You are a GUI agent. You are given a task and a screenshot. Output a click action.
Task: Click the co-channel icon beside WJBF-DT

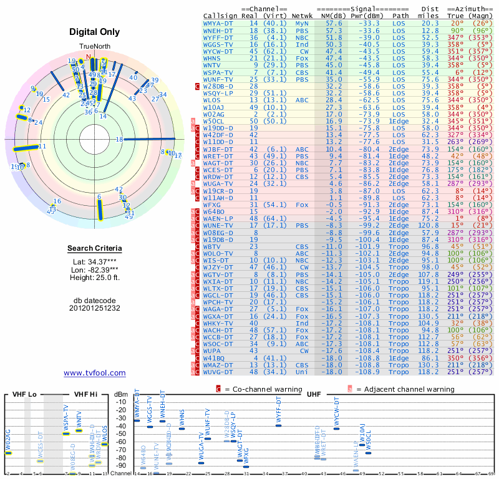pyautogui.click(x=197, y=149)
